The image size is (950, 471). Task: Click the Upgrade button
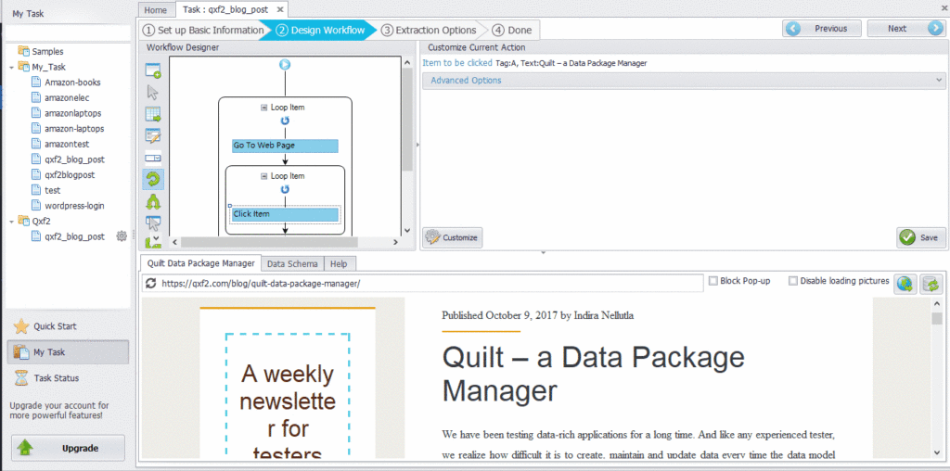pos(68,448)
